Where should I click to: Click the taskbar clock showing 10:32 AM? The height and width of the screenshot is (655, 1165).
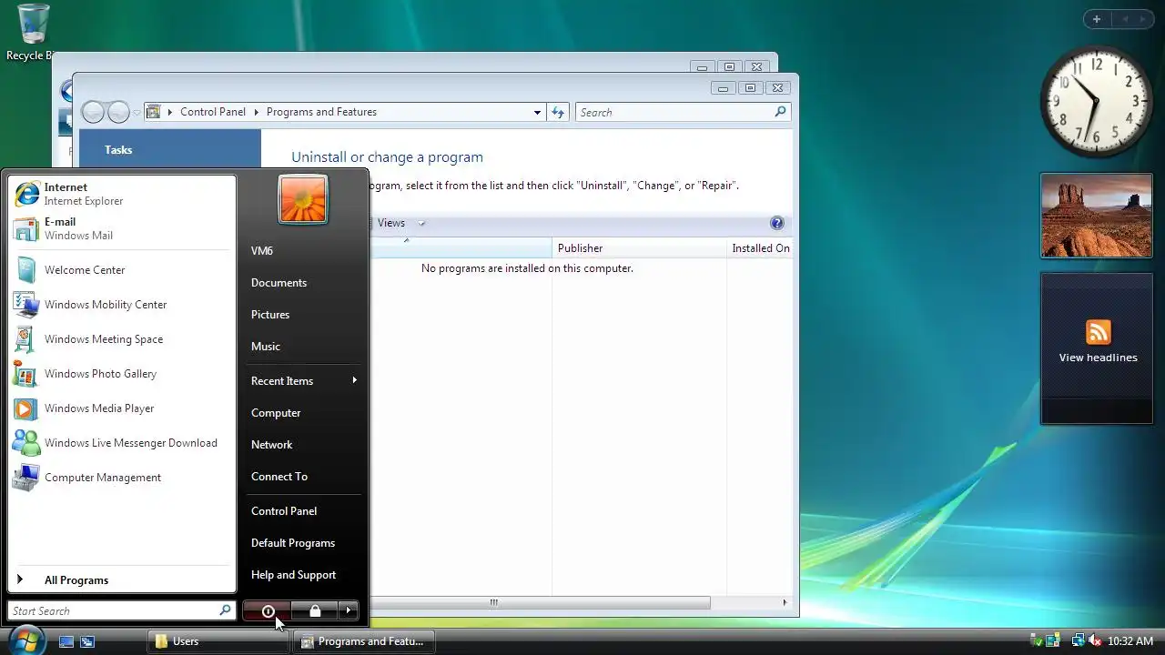pyautogui.click(x=1130, y=641)
